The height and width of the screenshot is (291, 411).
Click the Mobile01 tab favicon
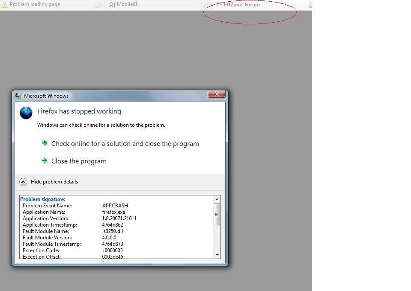tap(112, 5)
